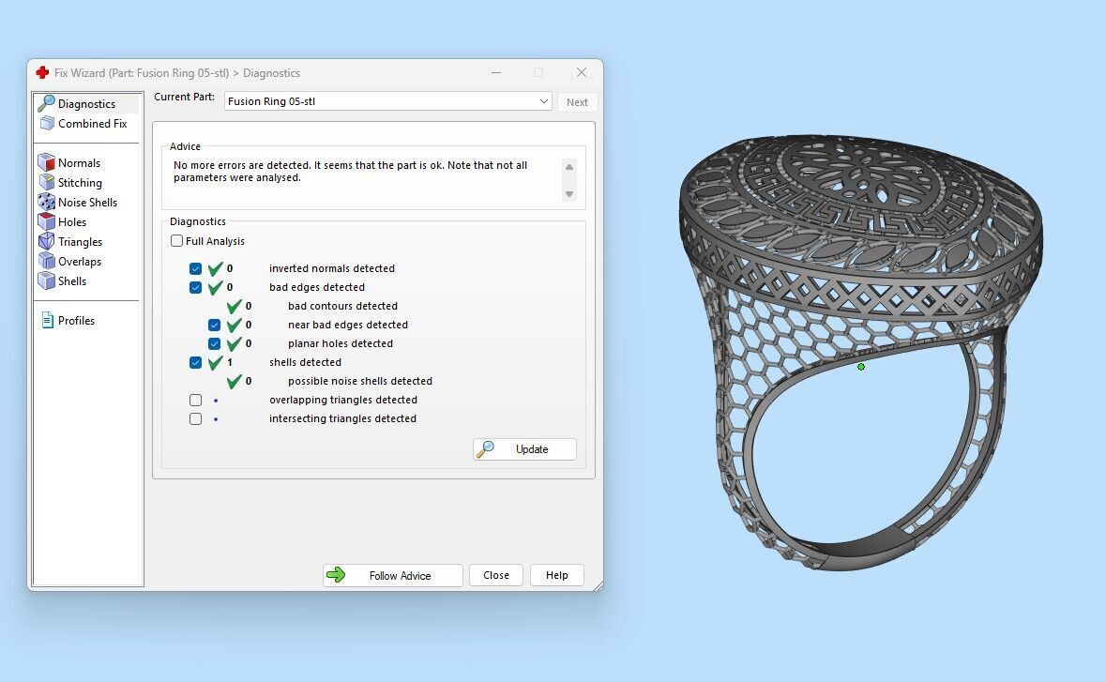The height and width of the screenshot is (682, 1106).
Task: Open the Overlaps fix icon
Action: 47,262
